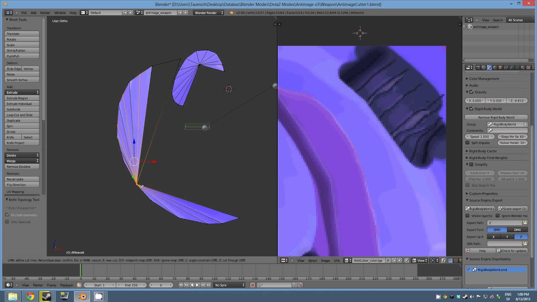537x302 pixels.
Task: Play animation forward in timeline
Action: 198,285
